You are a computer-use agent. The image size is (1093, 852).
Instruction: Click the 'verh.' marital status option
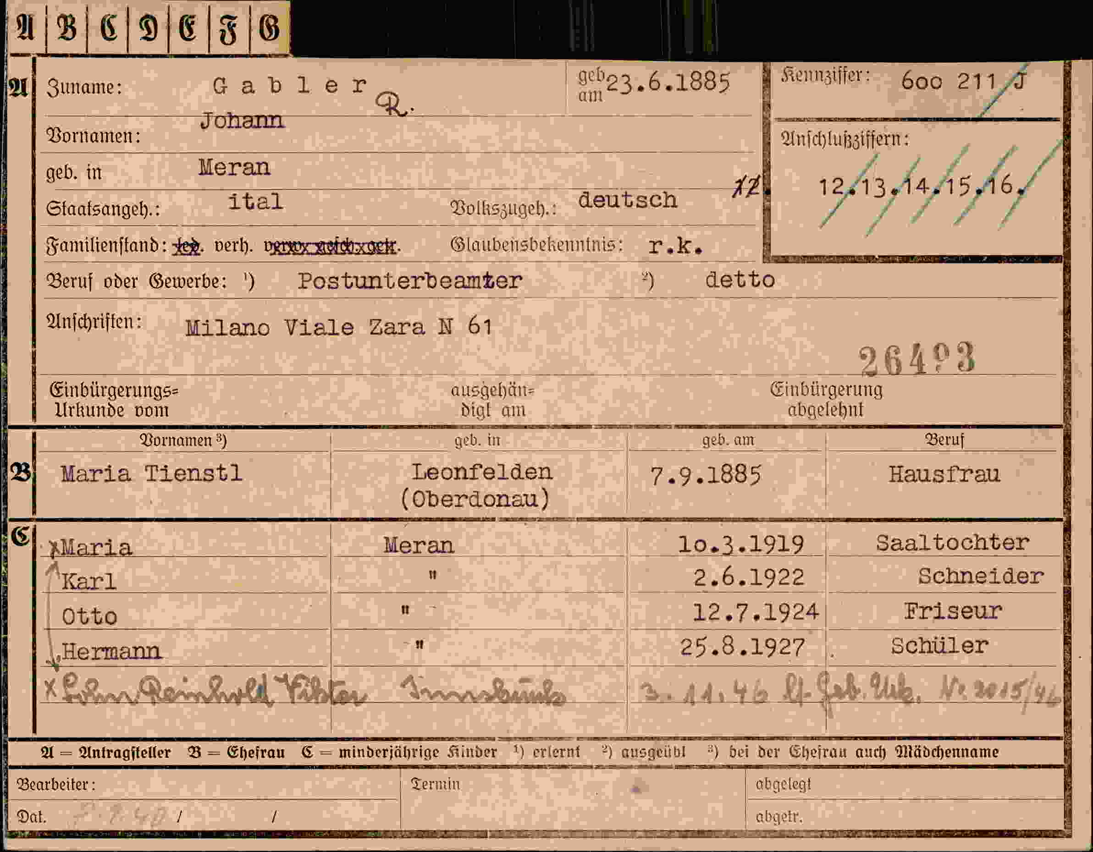233,246
